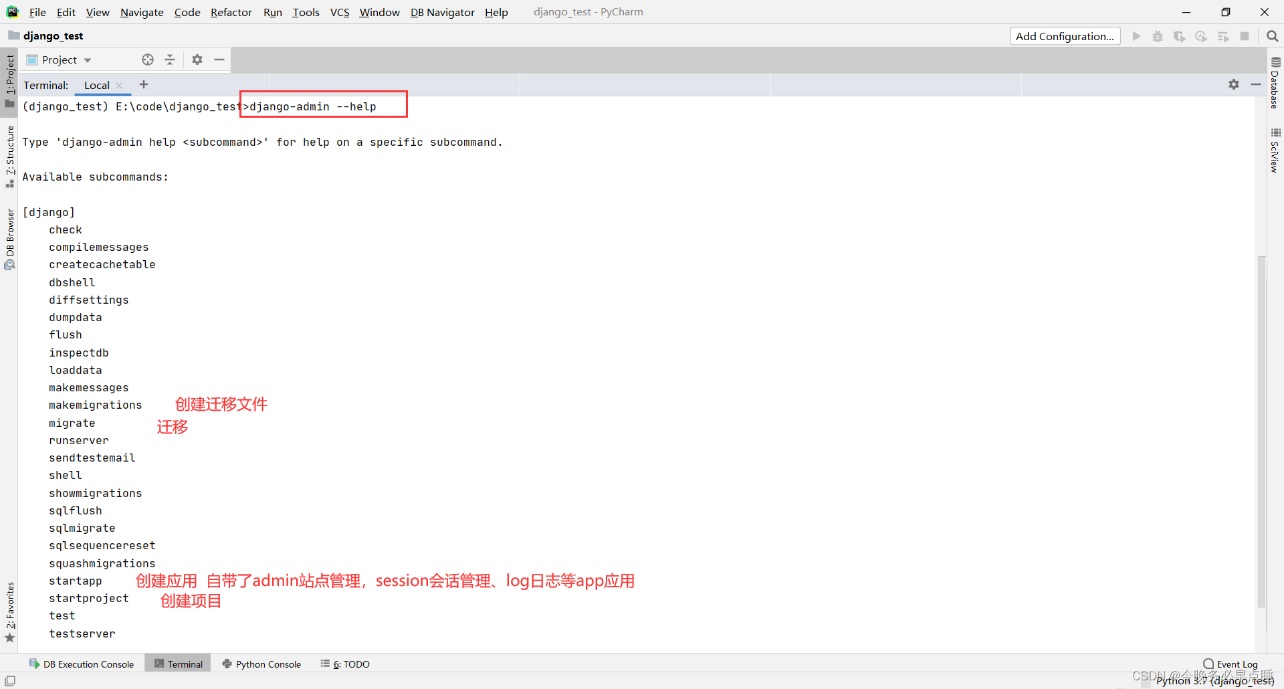The height and width of the screenshot is (689, 1284).
Task: Click the 'django-admin --help' command text
Action: pyautogui.click(x=312, y=106)
